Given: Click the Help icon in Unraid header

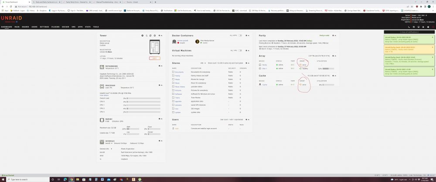Looking at the screenshot, I should tap(428, 27).
